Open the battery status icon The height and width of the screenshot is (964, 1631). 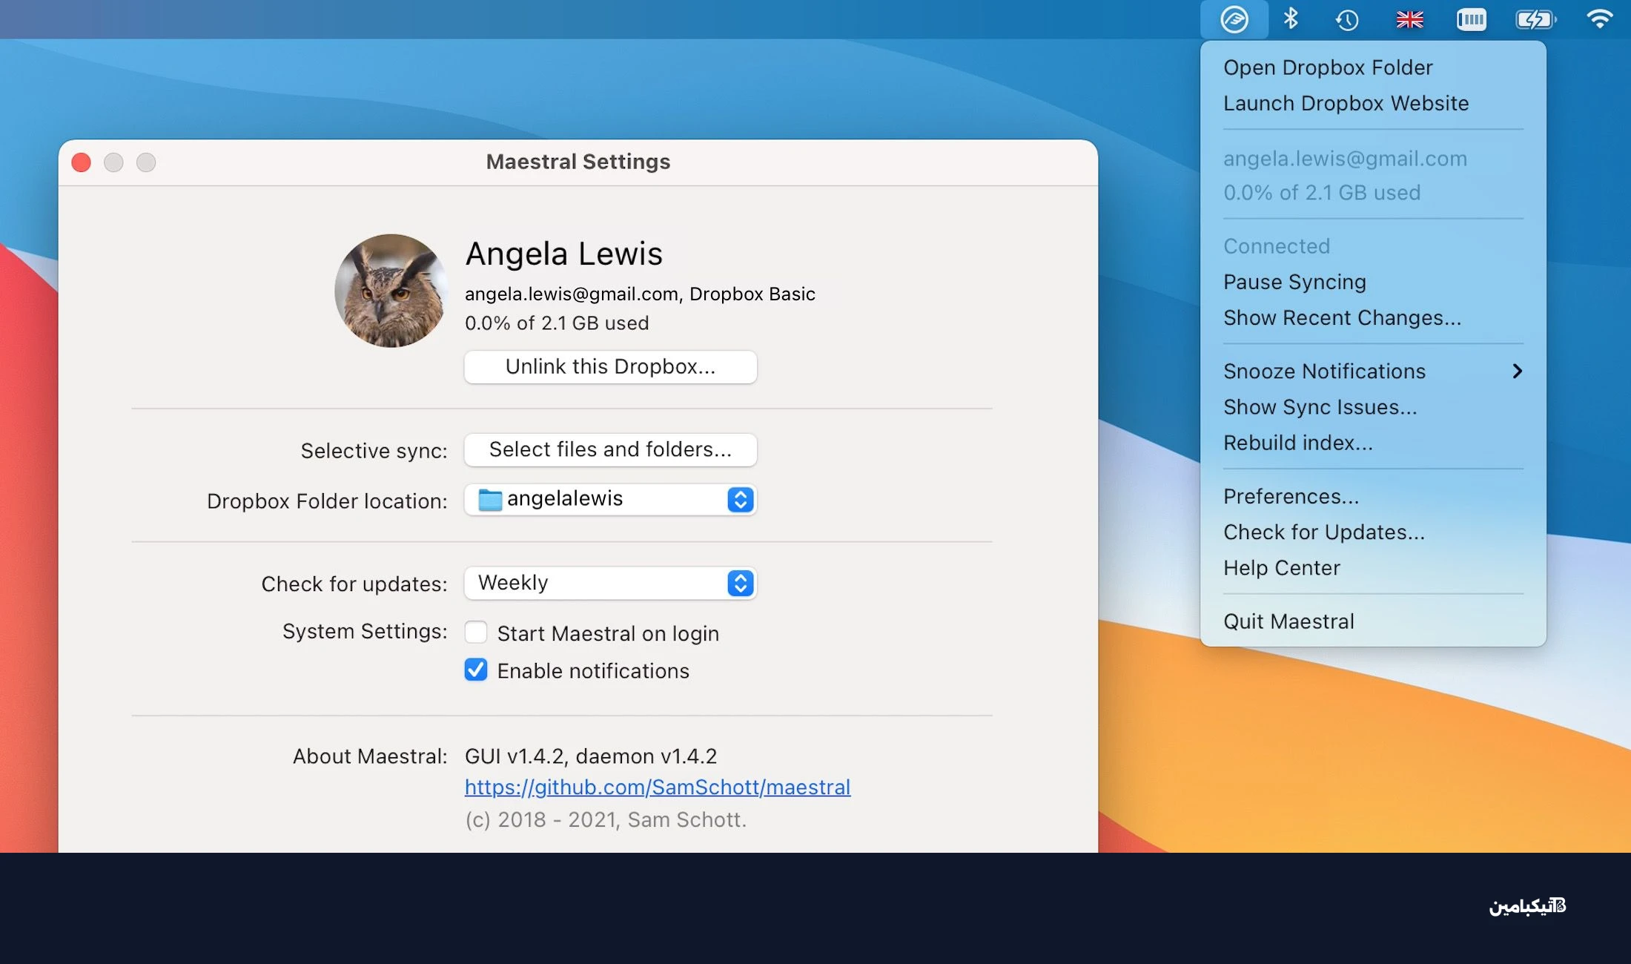1535,19
